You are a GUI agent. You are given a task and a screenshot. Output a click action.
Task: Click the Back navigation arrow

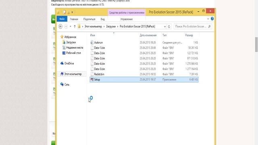60,27
